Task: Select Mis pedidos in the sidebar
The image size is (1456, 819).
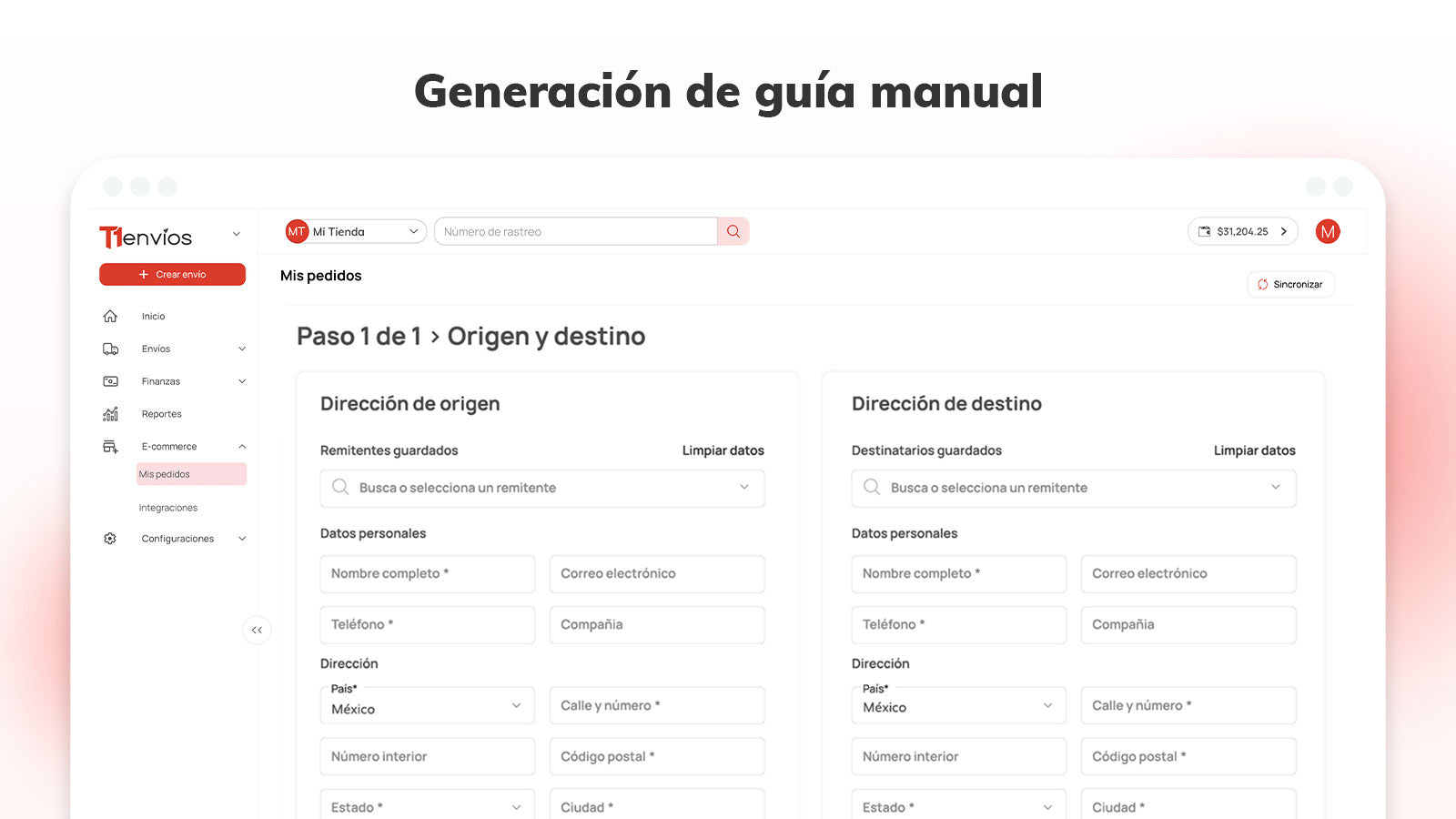Action: [x=165, y=474]
